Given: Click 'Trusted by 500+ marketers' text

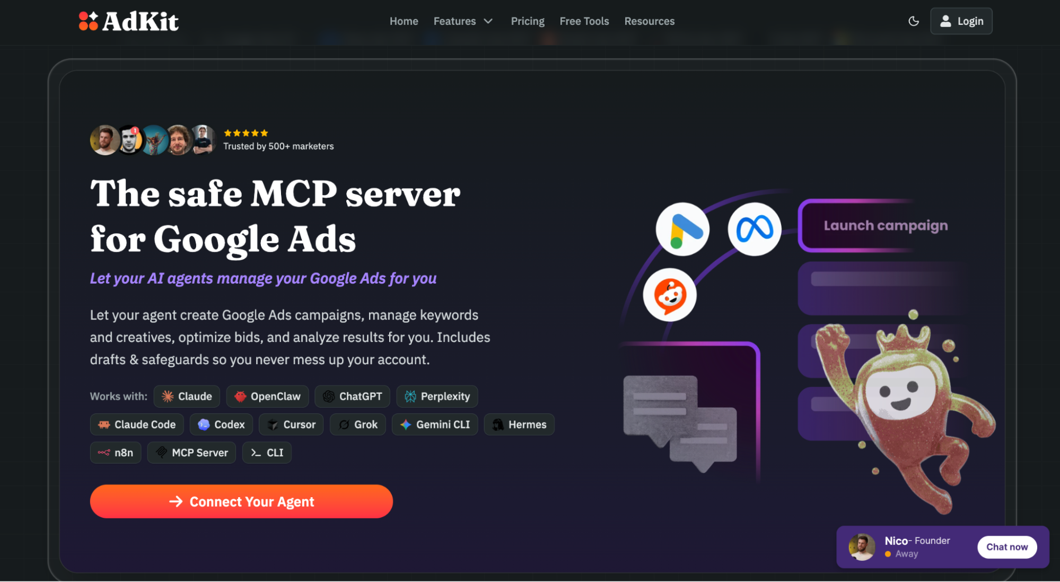Looking at the screenshot, I should pyautogui.click(x=278, y=146).
